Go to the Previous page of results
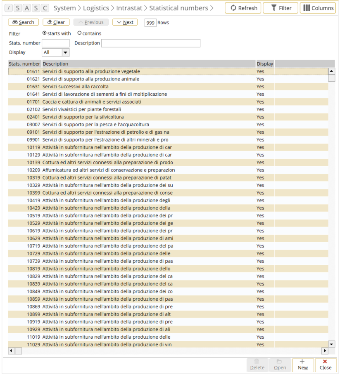 coord(91,22)
